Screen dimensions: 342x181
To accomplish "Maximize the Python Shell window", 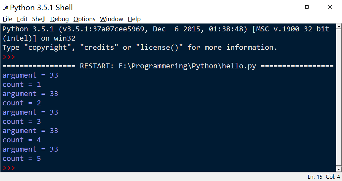I will coord(307,7).
